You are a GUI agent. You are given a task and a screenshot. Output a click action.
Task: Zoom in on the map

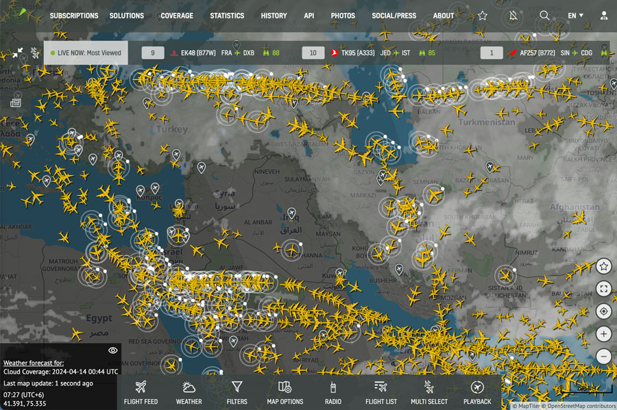[603, 334]
